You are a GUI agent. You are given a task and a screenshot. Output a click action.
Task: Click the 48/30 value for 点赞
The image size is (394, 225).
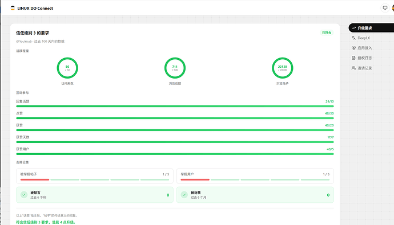[x=329, y=113]
